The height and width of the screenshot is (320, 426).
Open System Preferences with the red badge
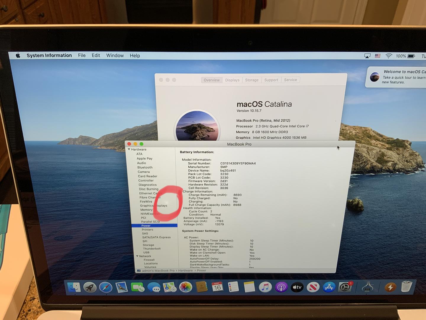(x=345, y=287)
